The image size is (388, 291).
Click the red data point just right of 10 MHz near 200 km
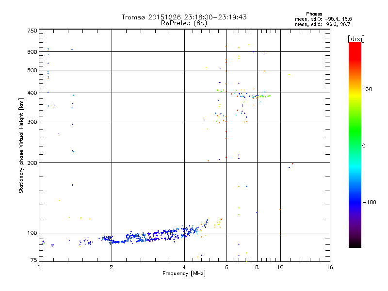pos(293,163)
